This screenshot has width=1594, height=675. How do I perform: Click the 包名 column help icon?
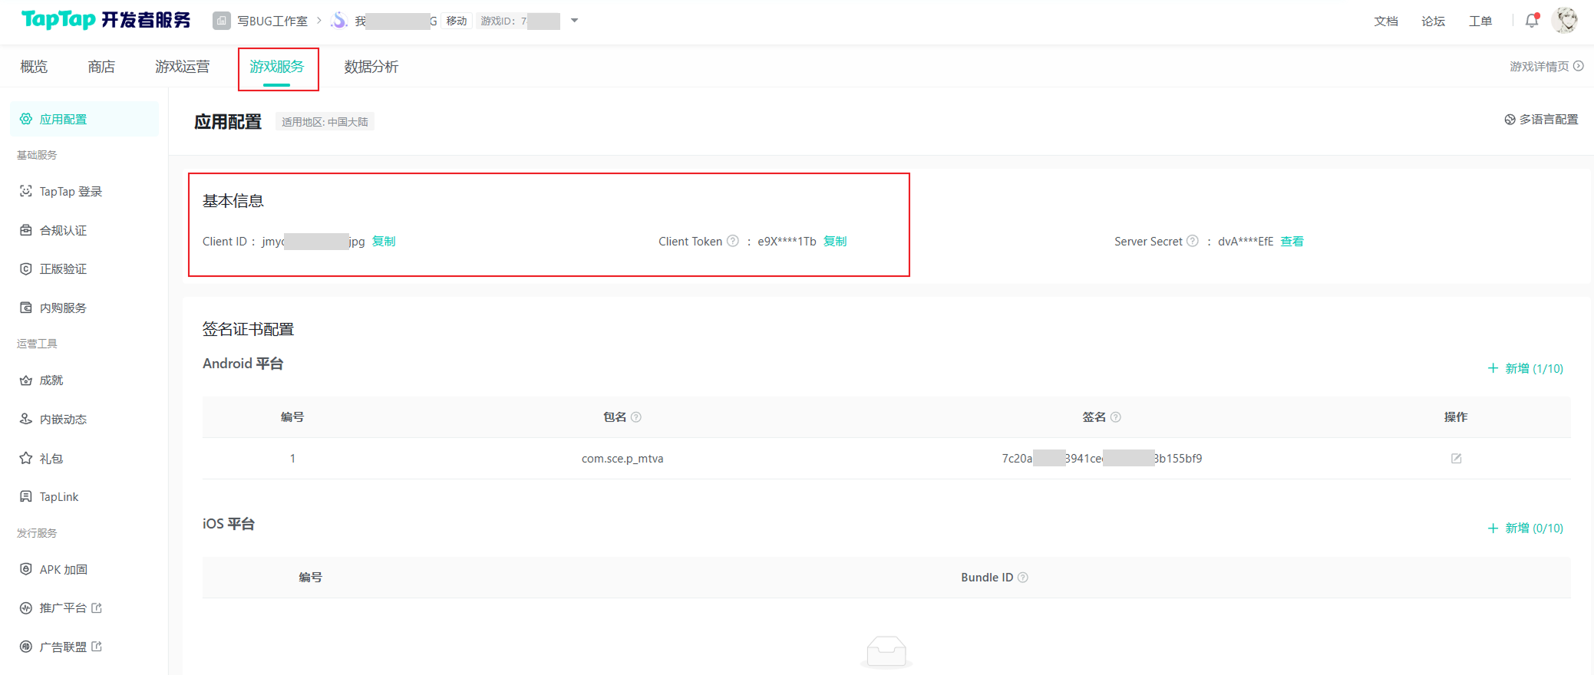point(636,417)
